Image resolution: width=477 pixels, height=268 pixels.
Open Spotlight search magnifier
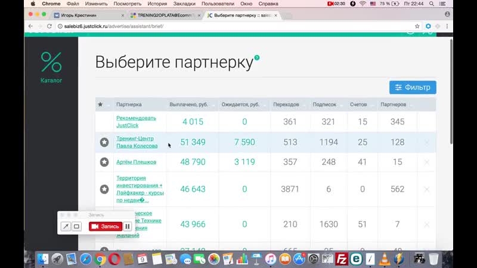(432, 4)
